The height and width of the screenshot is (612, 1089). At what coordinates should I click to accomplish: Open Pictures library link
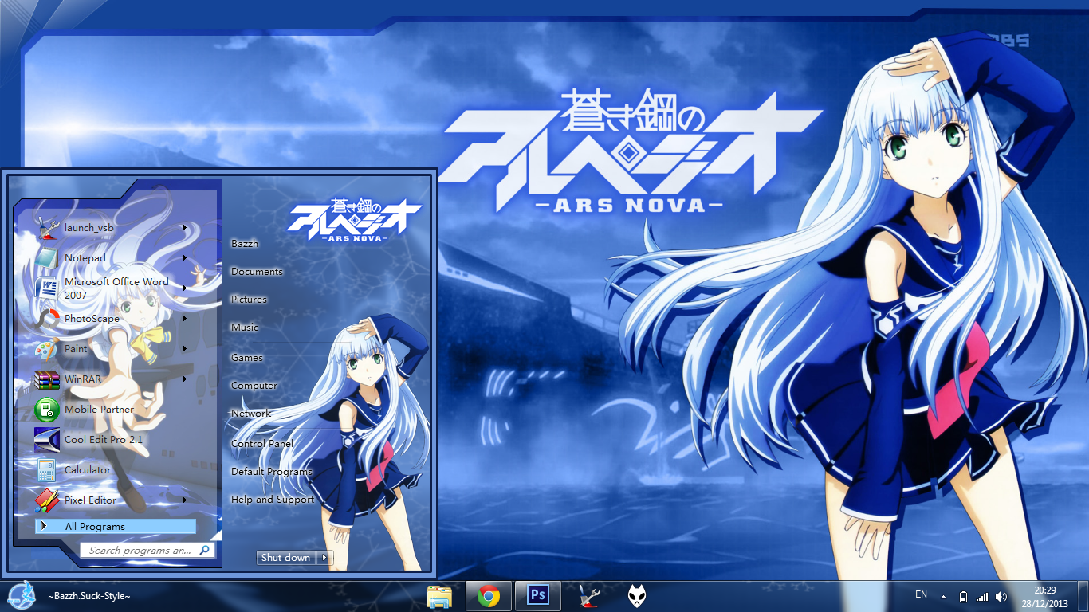pyautogui.click(x=249, y=300)
